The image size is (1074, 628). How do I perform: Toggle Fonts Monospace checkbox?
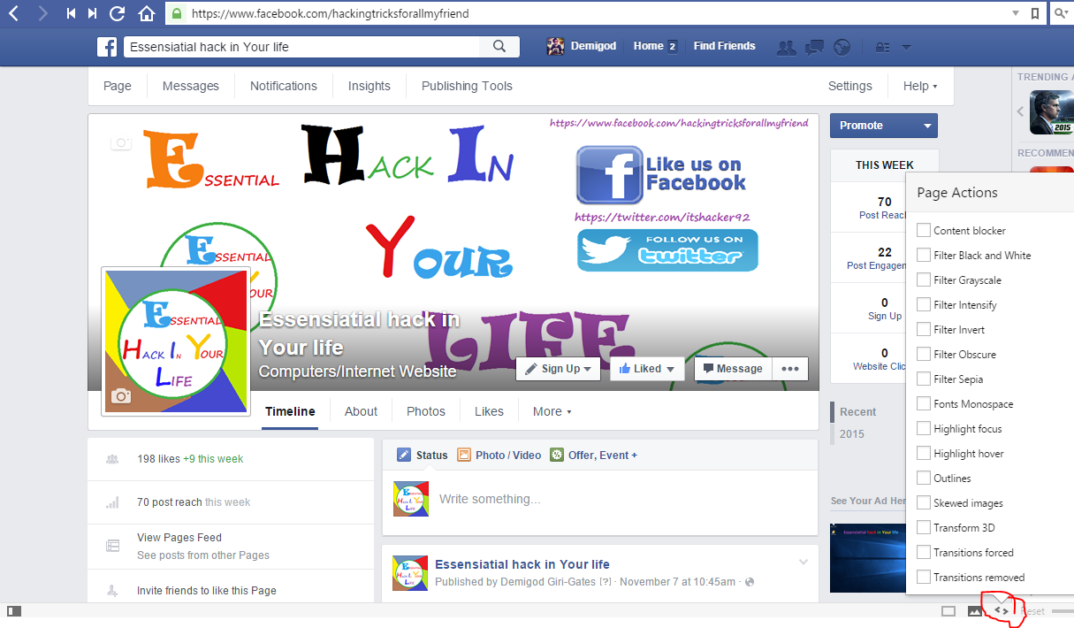[x=924, y=403]
